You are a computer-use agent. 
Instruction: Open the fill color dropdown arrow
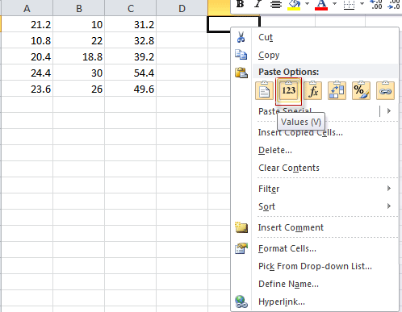307,4
